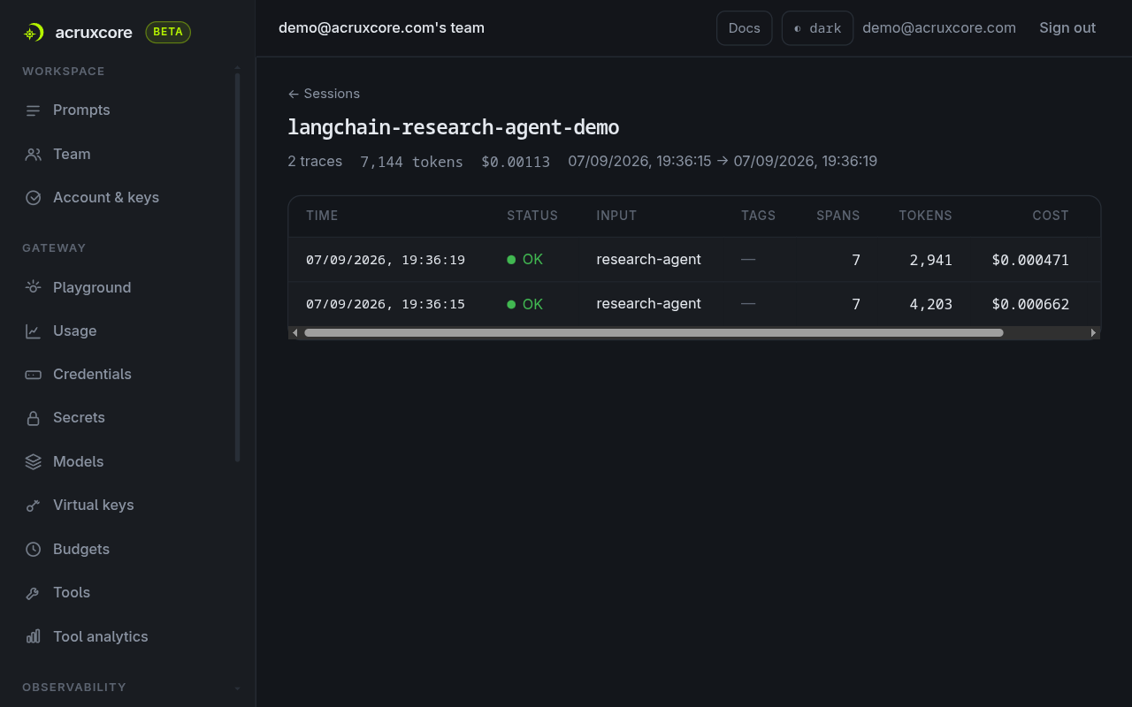Screen dimensions: 1132x707
Task: Click the BETA badge
Action: click(168, 33)
